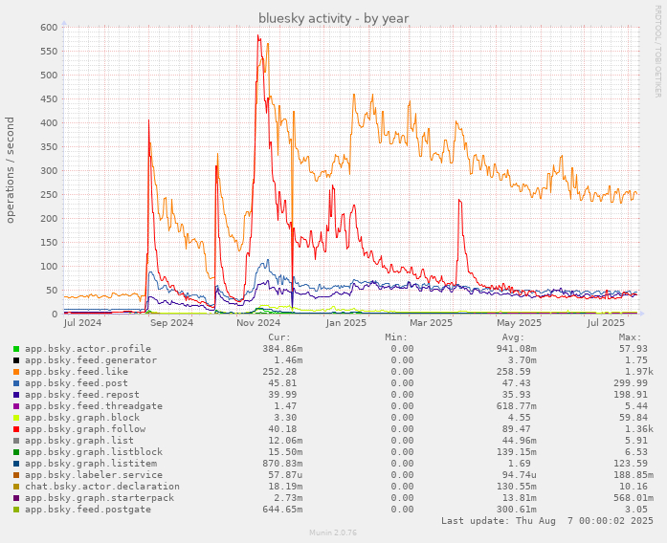Viewport: 667px width, 543px height.
Task: Select the chat.bsky.actor.declaration legend label
Action: coord(101,487)
